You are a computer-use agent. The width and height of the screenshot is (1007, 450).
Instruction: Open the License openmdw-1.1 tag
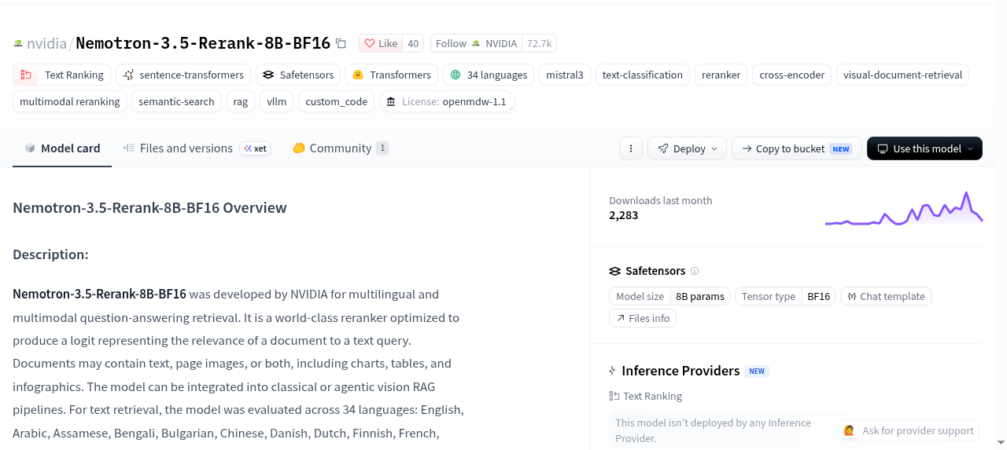447,101
